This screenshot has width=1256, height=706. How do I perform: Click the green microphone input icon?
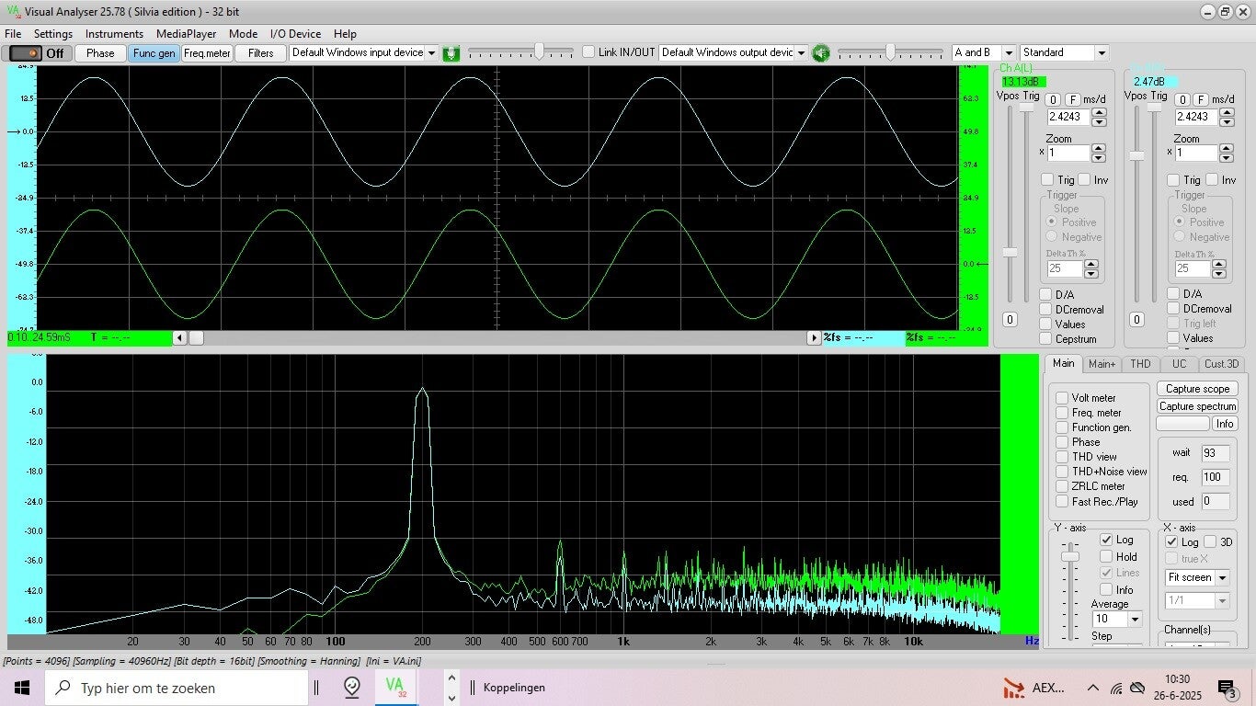coord(451,53)
